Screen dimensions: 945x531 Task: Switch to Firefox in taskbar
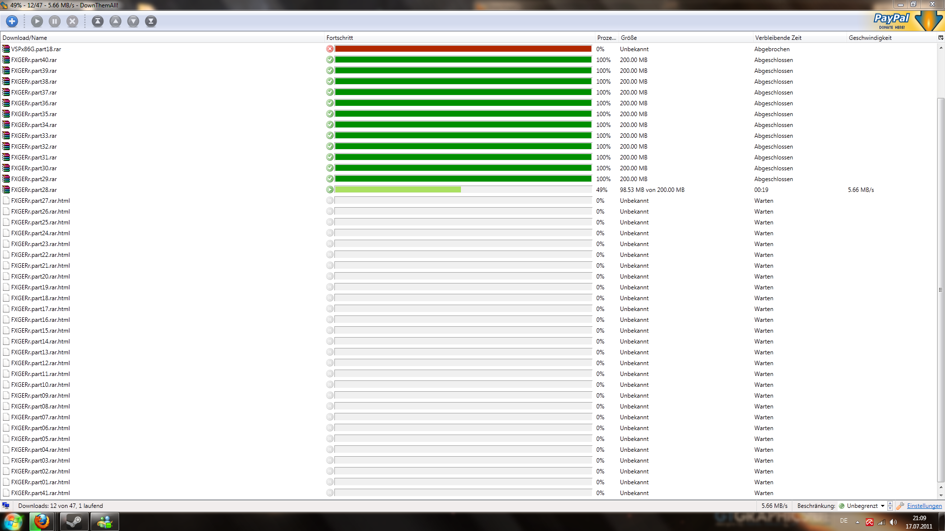pos(42,522)
